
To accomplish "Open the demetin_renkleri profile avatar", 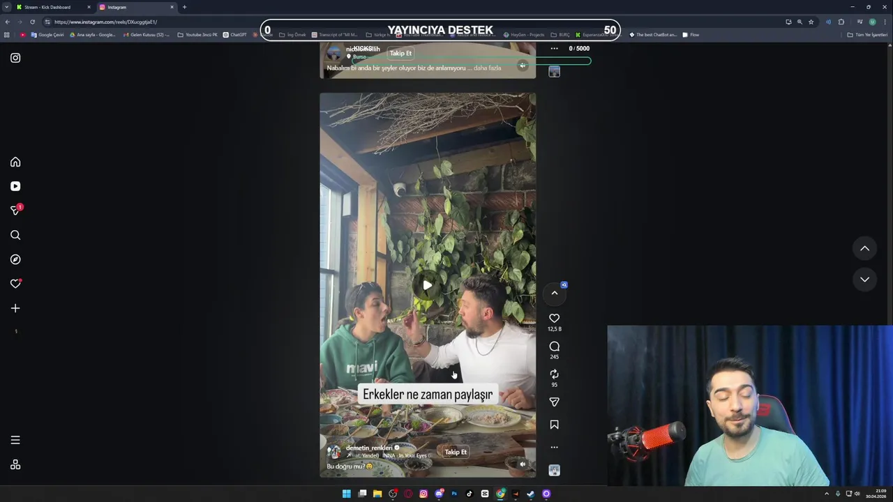I will click(334, 452).
